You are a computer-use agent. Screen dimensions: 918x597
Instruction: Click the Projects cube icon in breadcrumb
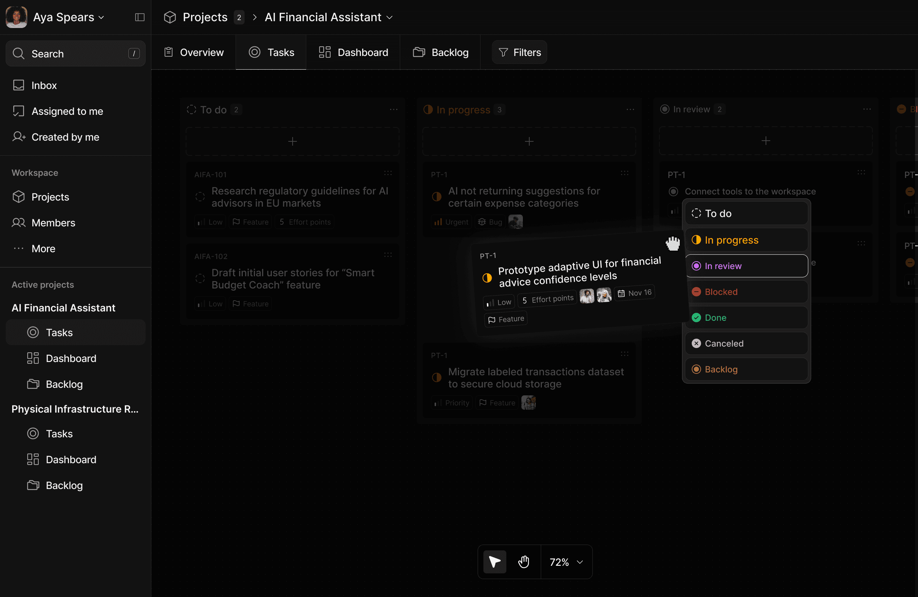click(x=170, y=17)
